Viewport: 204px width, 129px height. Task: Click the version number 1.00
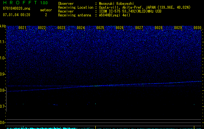(x=44, y=3)
